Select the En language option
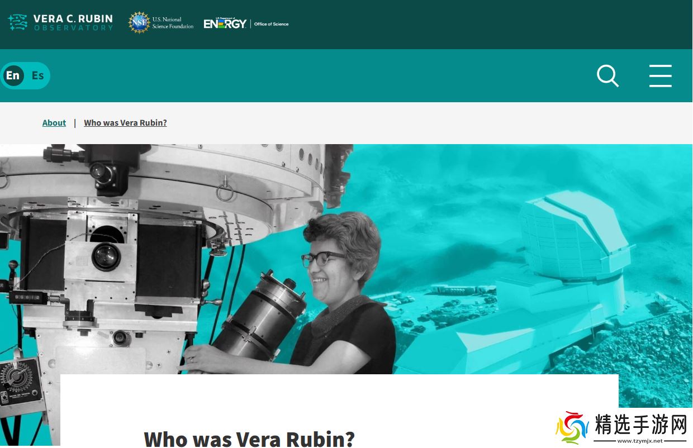Screen dimensions: 693x448 pyautogui.click(x=13, y=75)
